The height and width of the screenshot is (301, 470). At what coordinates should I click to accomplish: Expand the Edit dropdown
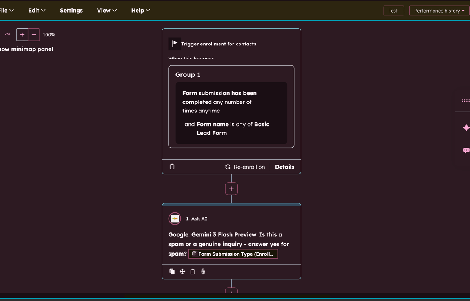click(36, 10)
